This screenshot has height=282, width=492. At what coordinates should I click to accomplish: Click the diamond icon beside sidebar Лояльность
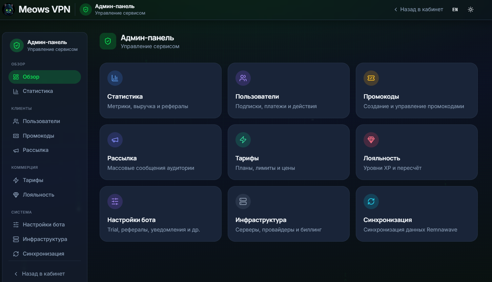pos(16,195)
